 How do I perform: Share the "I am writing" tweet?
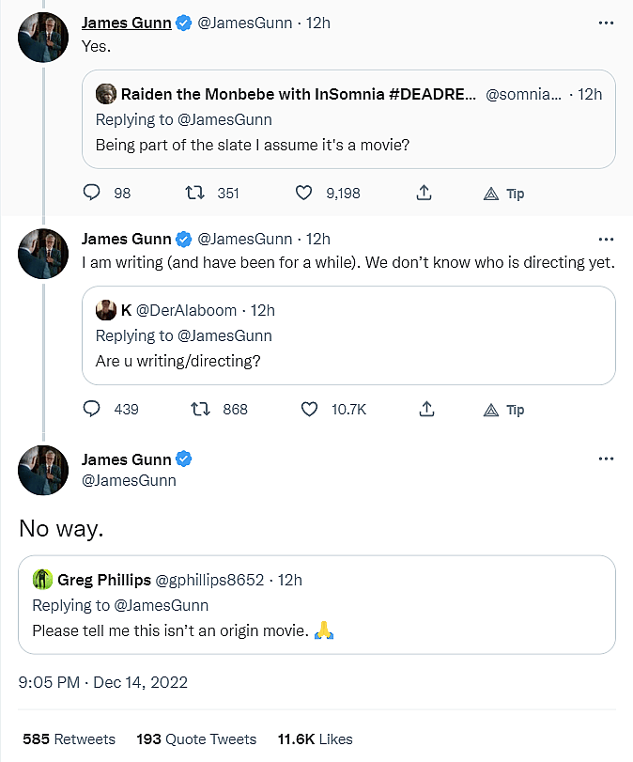click(425, 409)
